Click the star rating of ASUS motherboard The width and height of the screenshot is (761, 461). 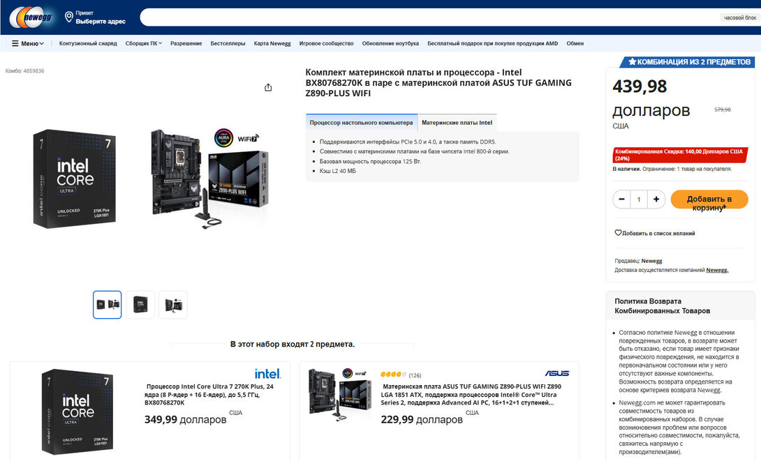coord(393,375)
